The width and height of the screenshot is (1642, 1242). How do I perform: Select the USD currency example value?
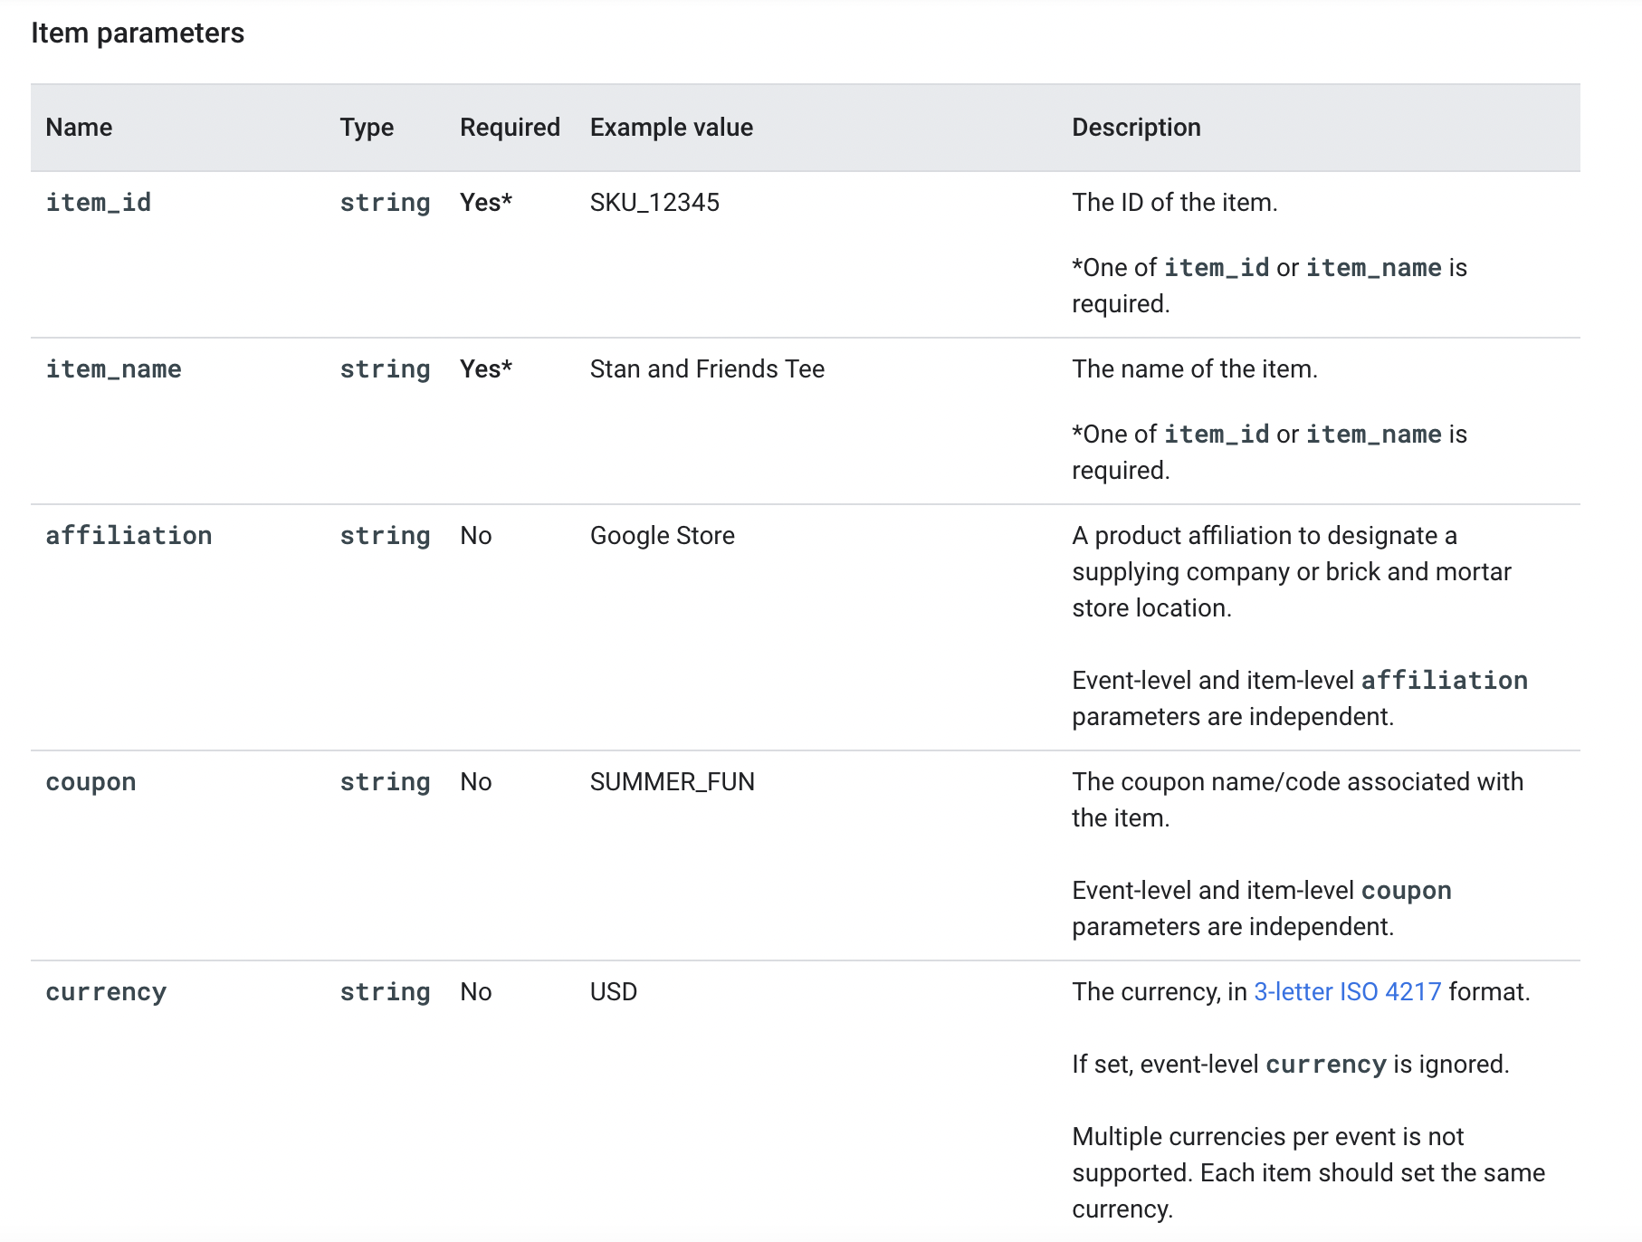613,991
